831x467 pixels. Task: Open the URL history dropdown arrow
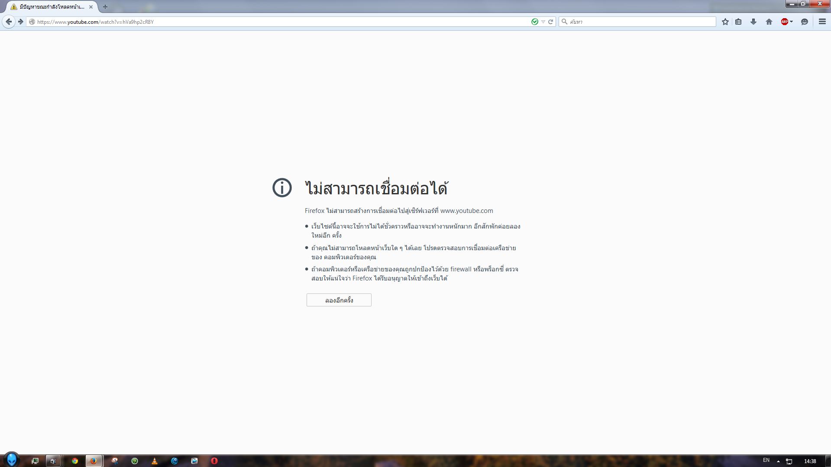click(x=543, y=22)
